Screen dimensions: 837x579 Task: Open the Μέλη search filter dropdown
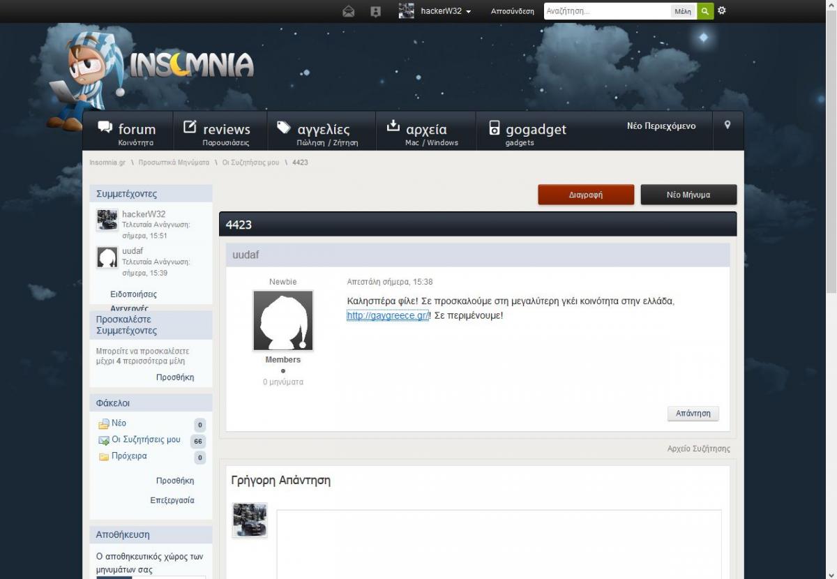click(x=682, y=11)
